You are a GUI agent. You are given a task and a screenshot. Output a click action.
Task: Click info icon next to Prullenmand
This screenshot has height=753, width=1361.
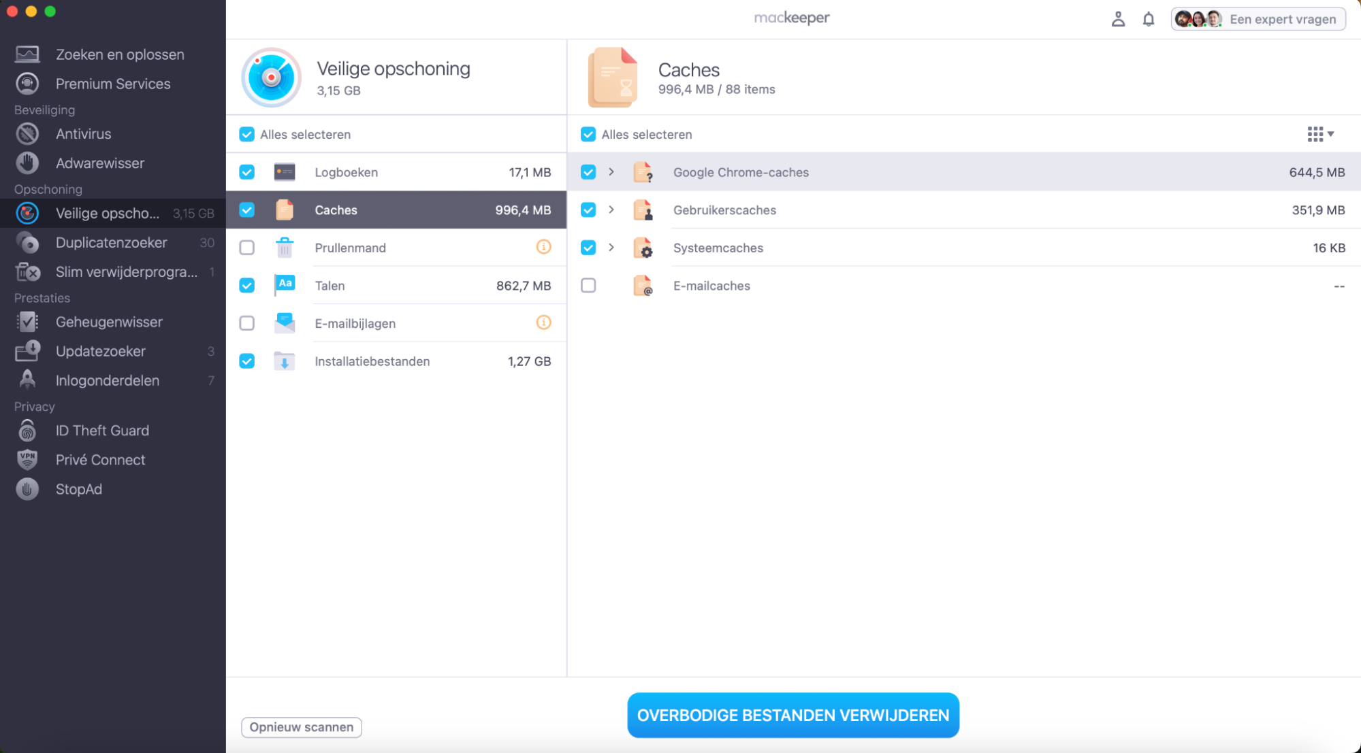click(543, 248)
